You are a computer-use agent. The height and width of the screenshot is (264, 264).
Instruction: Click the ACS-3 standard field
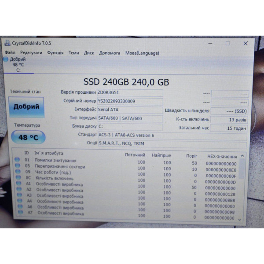pyautogui.click(x=172, y=136)
